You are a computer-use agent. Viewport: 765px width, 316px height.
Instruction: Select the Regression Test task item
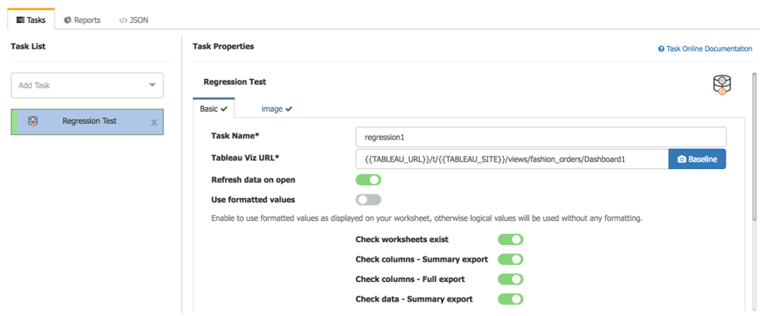[x=88, y=121]
